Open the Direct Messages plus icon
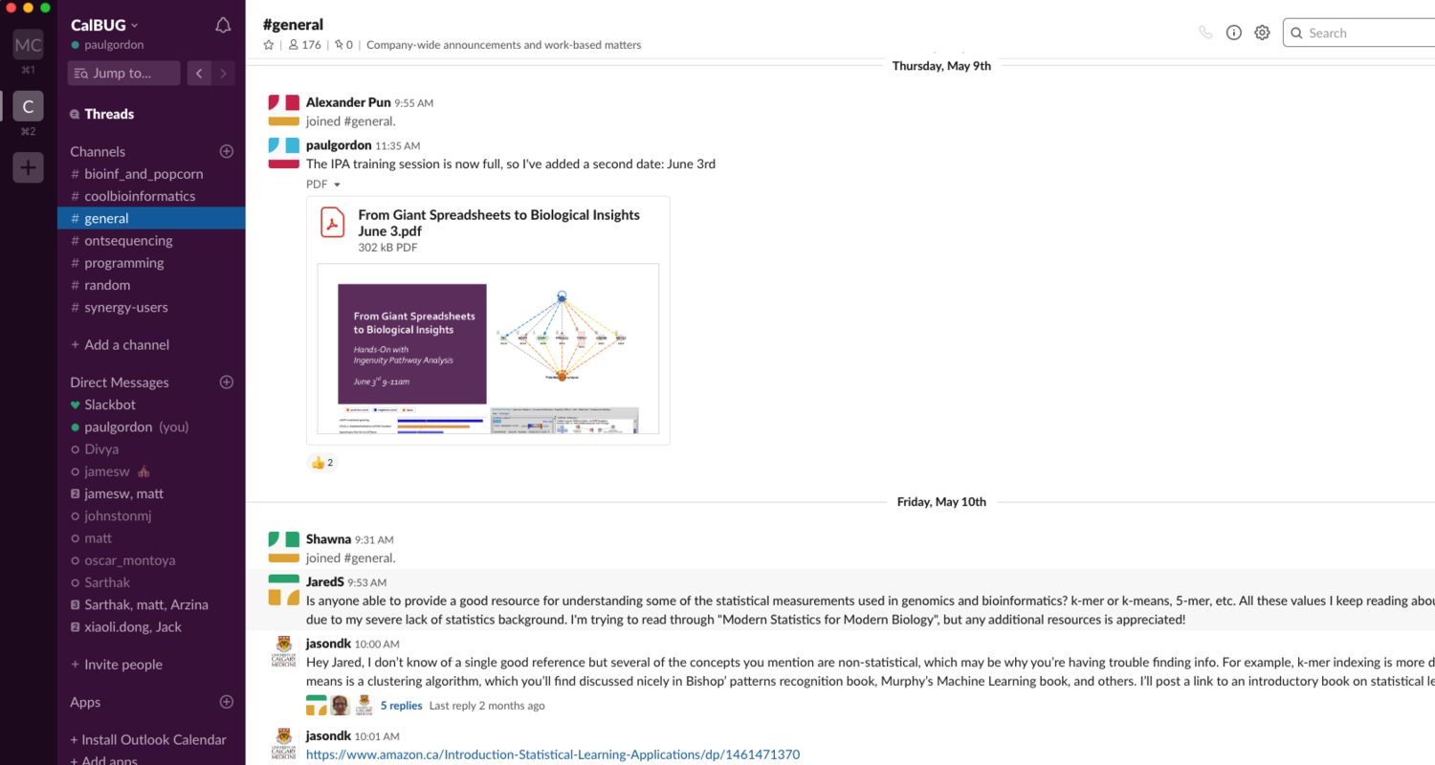The image size is (1435, 765). tap(226, 382)
